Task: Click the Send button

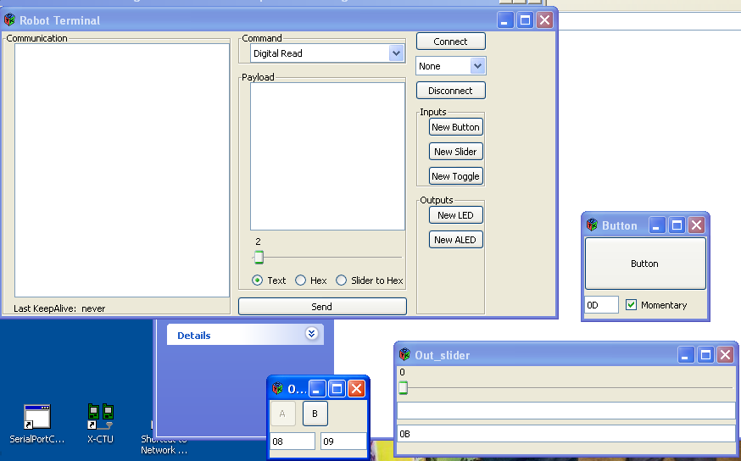Action: click(322, 307)
